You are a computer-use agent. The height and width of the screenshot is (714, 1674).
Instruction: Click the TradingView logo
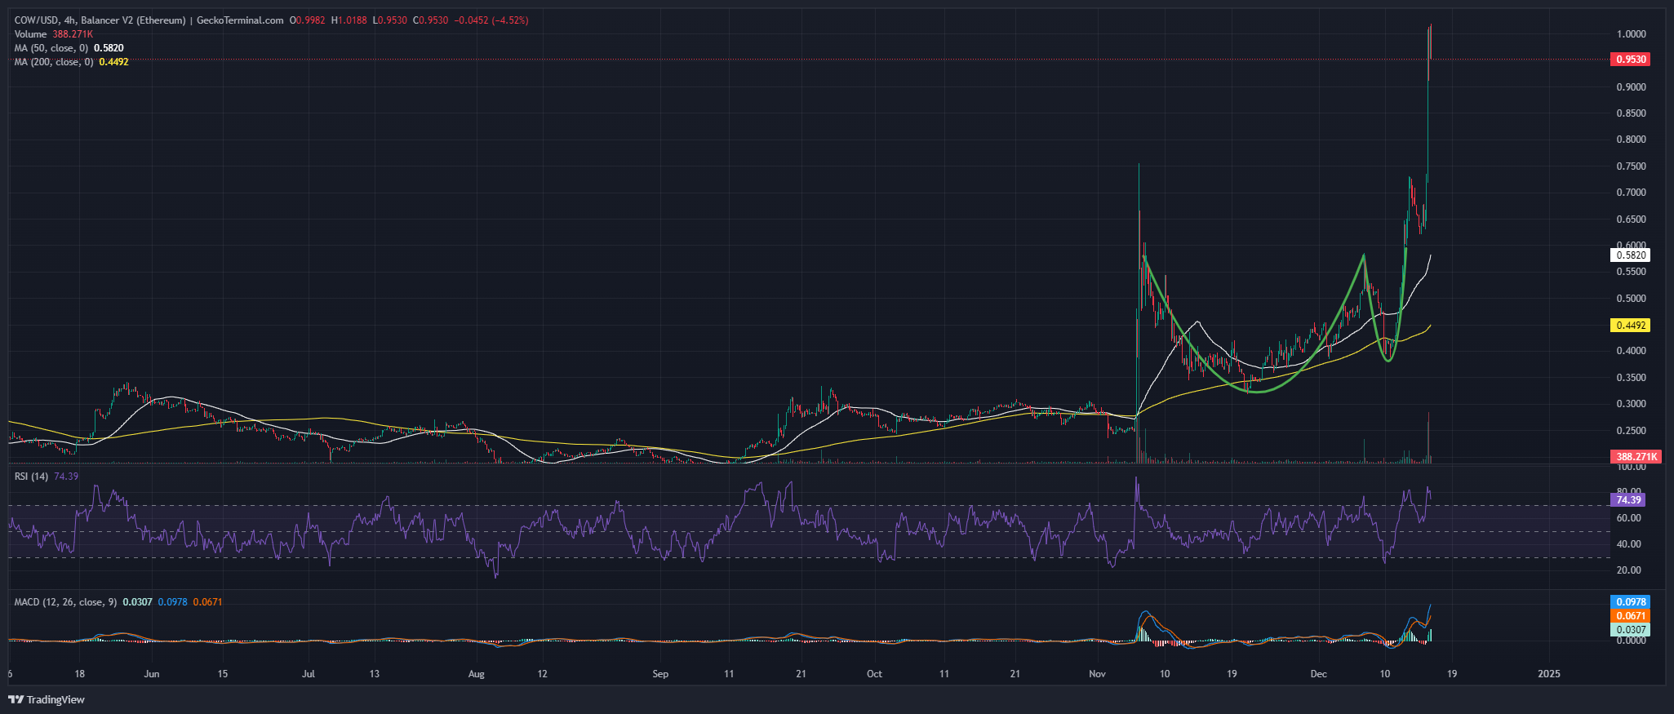pos(47,699)
